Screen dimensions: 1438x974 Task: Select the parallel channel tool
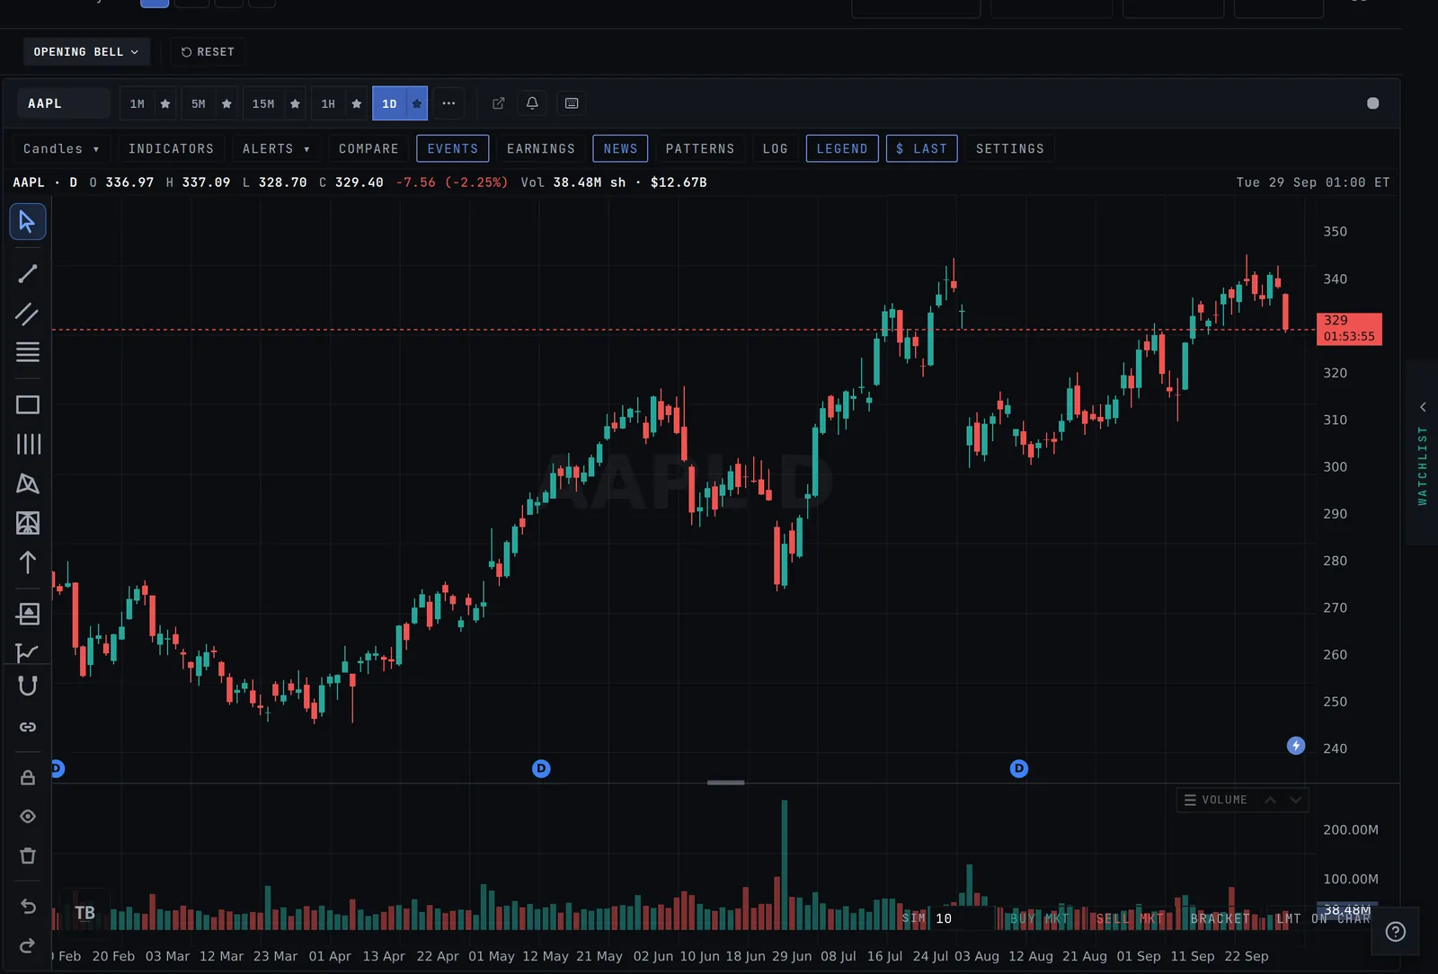(28, 314)
